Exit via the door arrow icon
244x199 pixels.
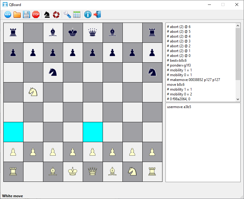coord(97,14)
